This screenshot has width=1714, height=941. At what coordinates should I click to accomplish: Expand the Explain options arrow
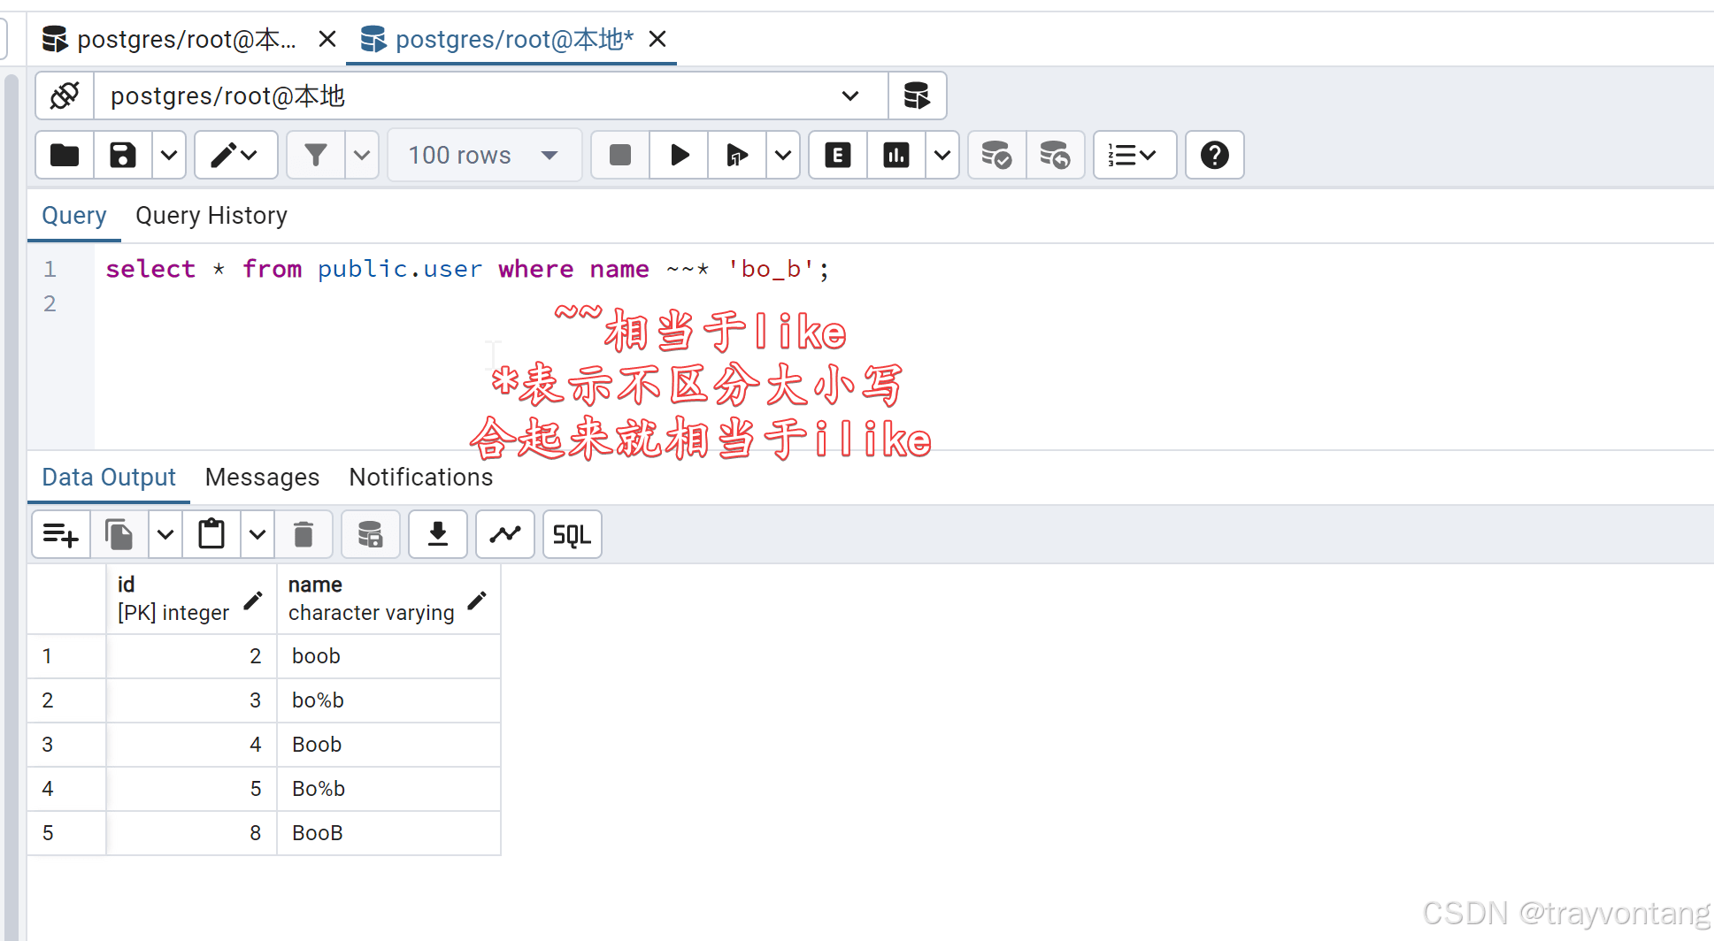tap(942, 156)
